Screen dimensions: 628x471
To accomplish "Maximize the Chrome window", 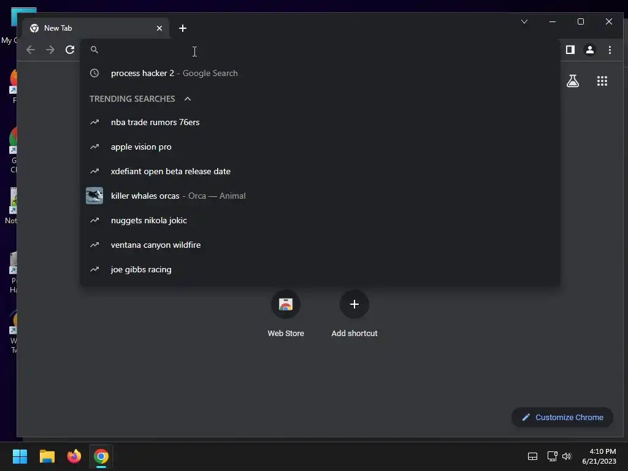I will (580, 21).
